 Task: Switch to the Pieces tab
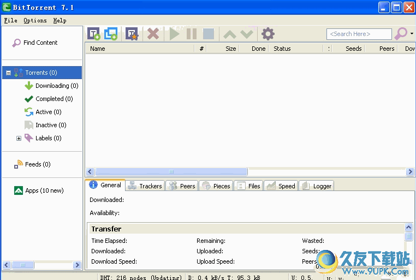[216, 186]
